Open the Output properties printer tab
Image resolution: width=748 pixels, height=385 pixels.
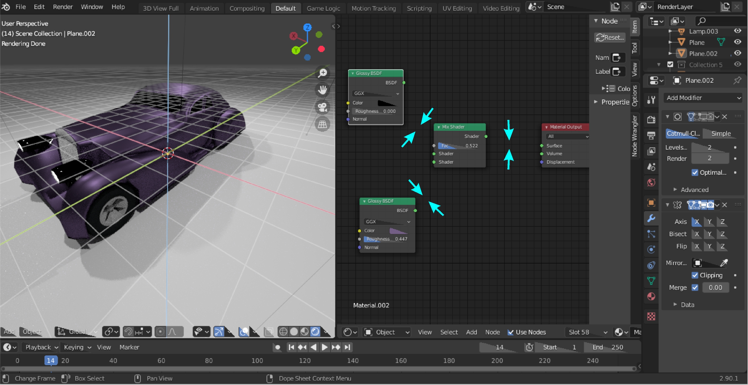tap(651, 135)
